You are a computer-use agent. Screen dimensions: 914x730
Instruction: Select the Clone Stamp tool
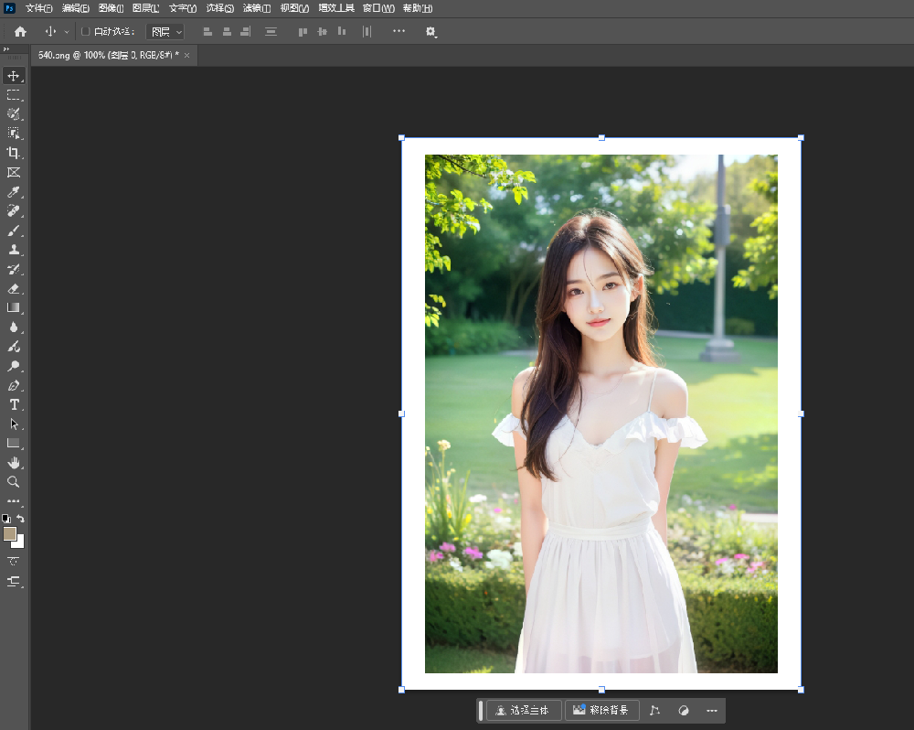(x=14, y=250)
